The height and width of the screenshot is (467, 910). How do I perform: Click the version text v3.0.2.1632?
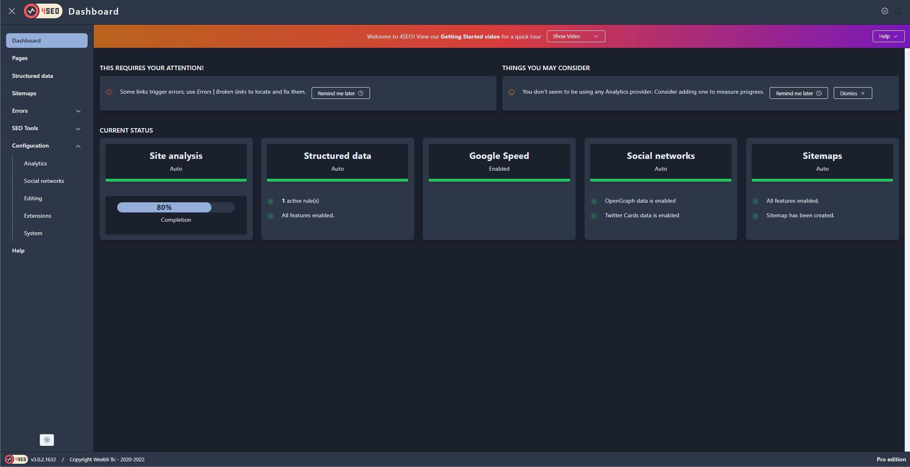pyautogui.click(x=43, y=459)
